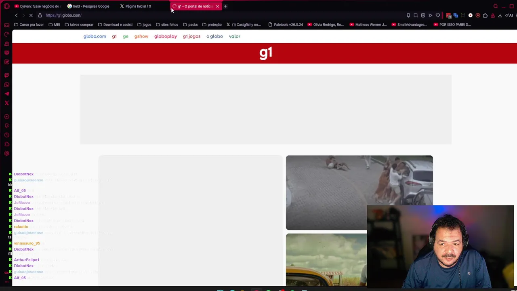Open the Matheus Werner YouTube bookmark
The height and width of the screenshot is (291, 517).
coord(368,25)
